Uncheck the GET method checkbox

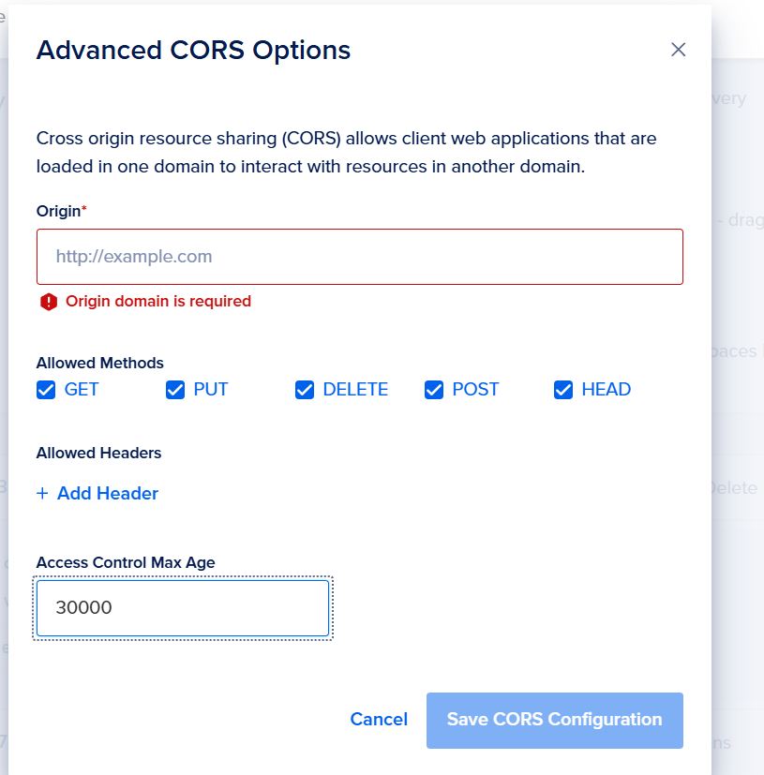[x=46, y=390]
